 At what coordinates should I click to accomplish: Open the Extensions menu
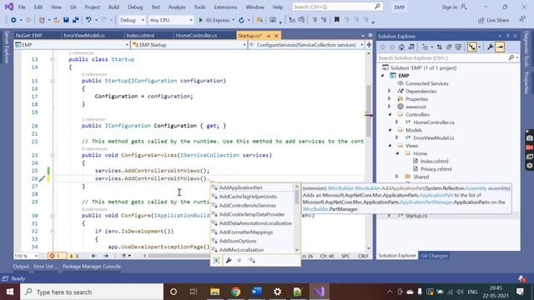pos(225,7)
